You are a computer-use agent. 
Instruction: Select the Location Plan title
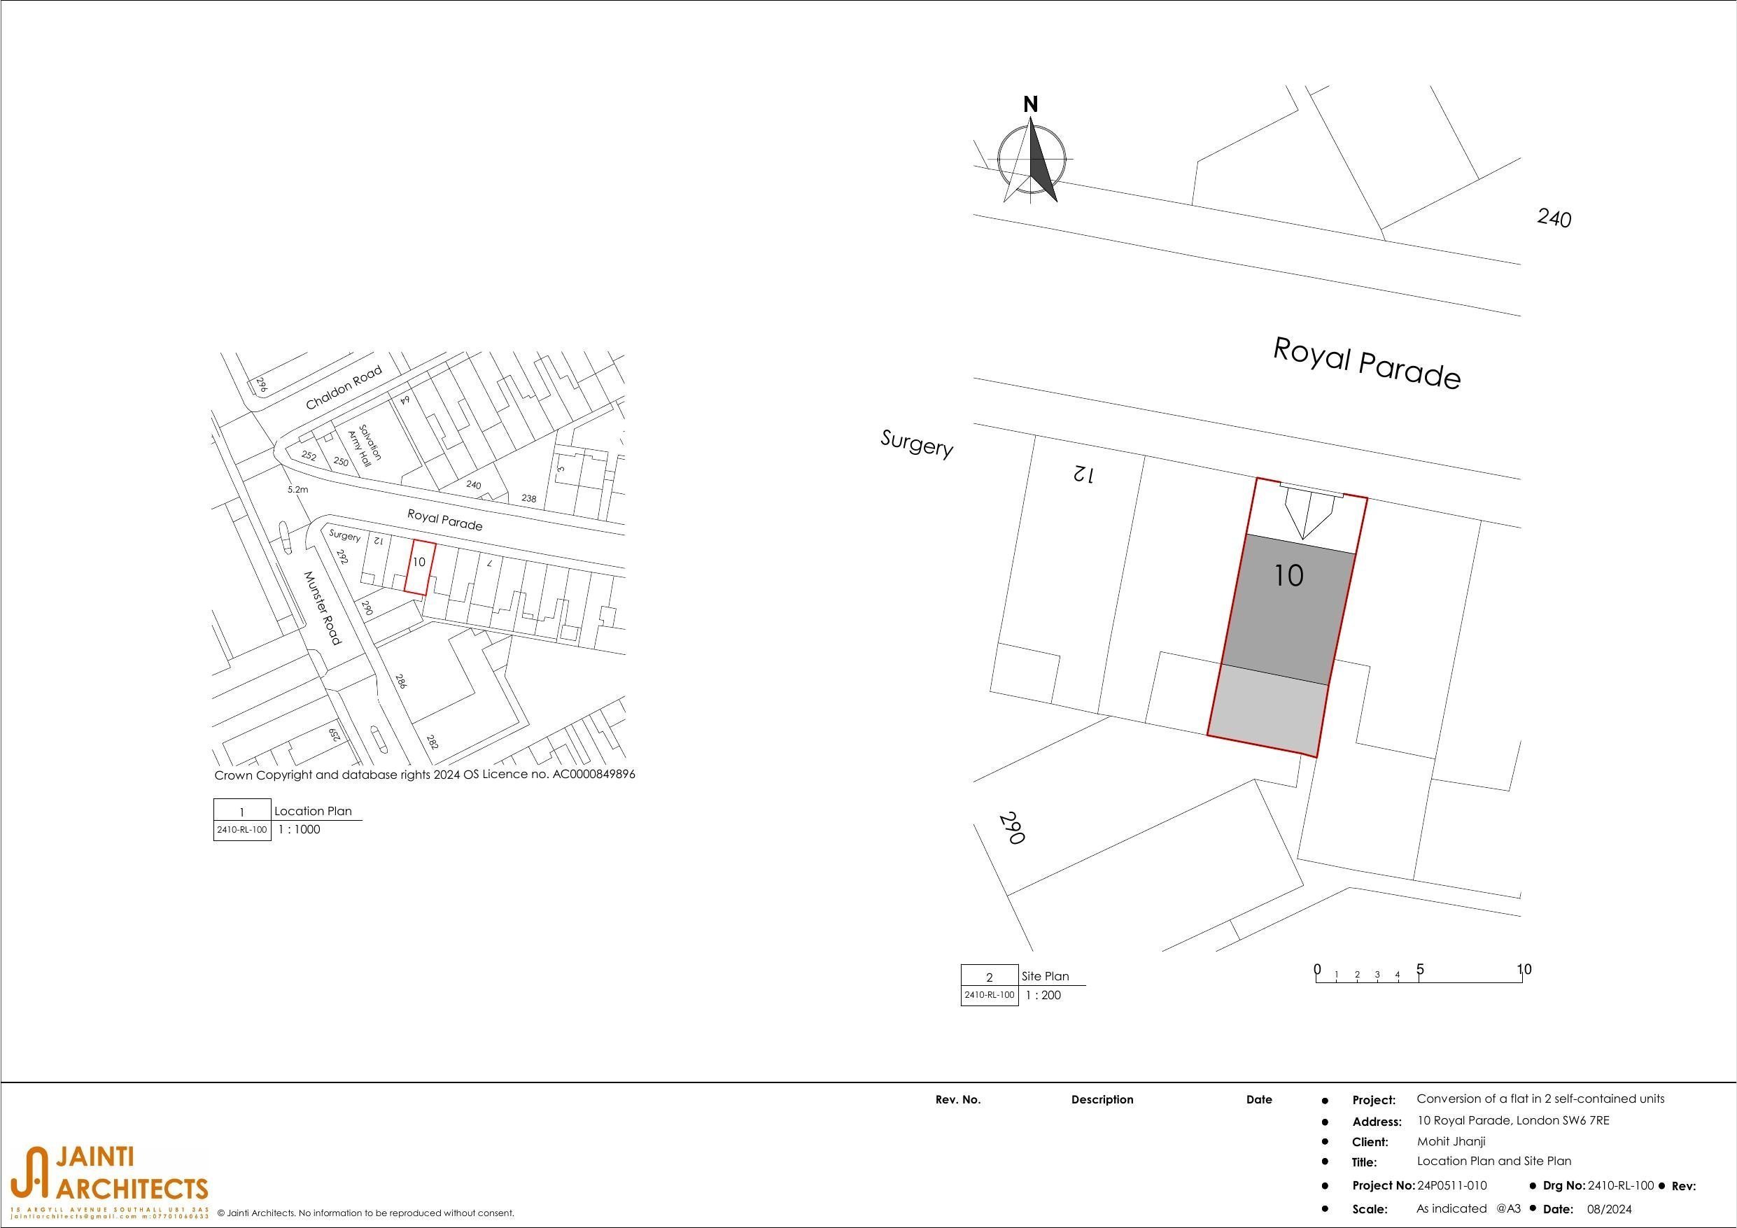click(312, 810)
